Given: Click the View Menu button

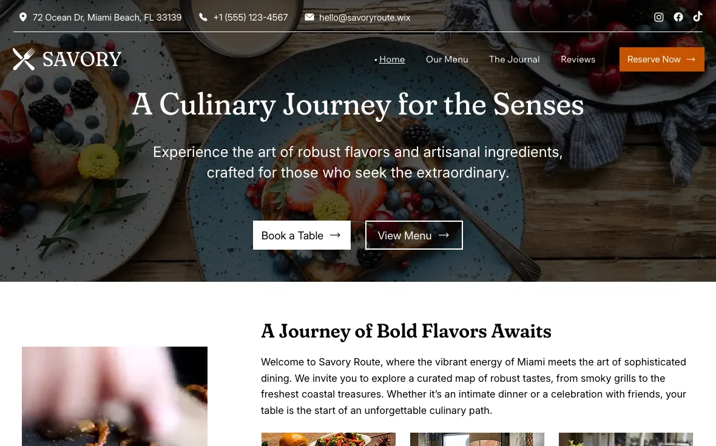Looking at the screenshot, I should click(414, 235).
